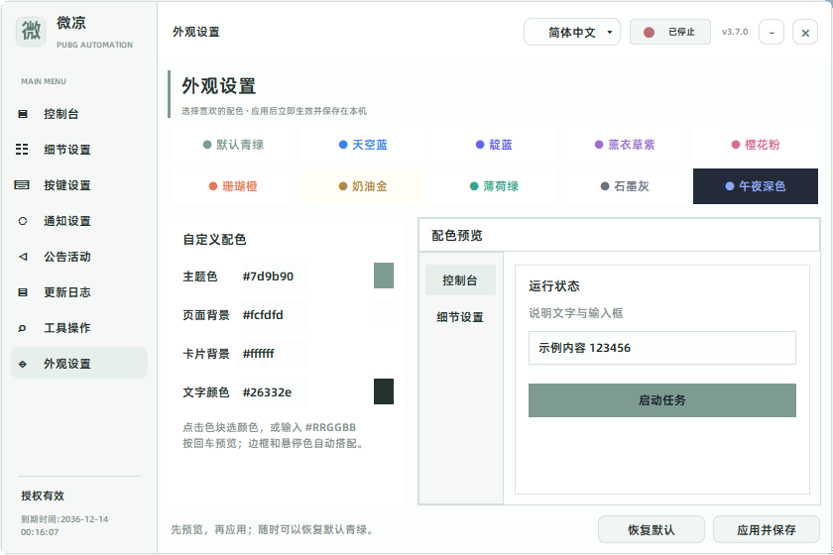The width and height of the screenshot is (833, 555).
Task: Choose the 默认青绿 theme preset
Action: point(233,145)
